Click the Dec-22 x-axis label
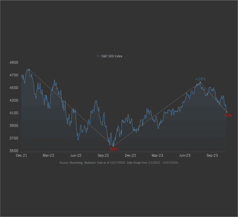238x217 pixels. (x=131, y=155)
